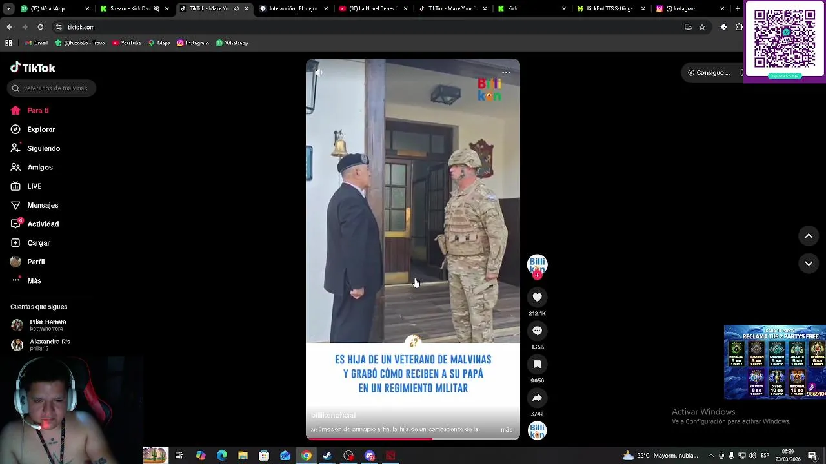Open the Microsoft Store taskbar icon
This screenshot has width=826, height=464.
pyautogui.click(x=264, y=456)
